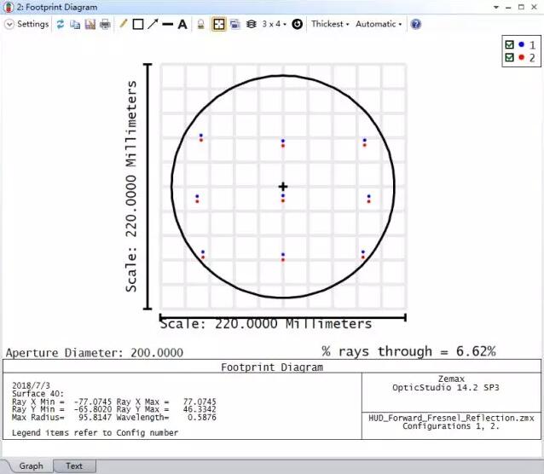Image resolution: width=544 pixels, height=474 pixels.
Task: Click the refresh/update icon in toolbar
Action: [x=61, y=24]
